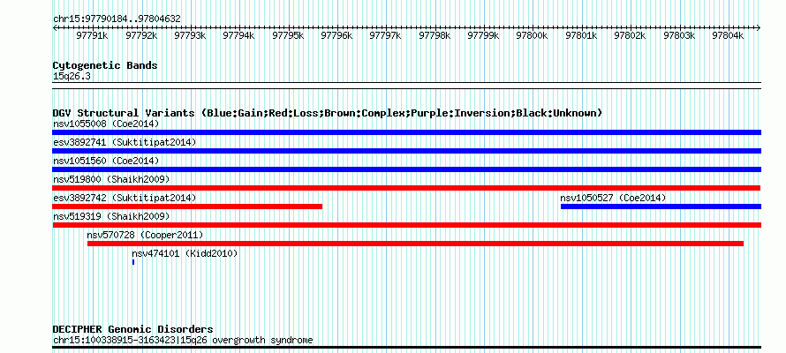Screen dimensions: 786x353
Task: Click the 97801k ruler tick label
Action: tap(581, 35)
